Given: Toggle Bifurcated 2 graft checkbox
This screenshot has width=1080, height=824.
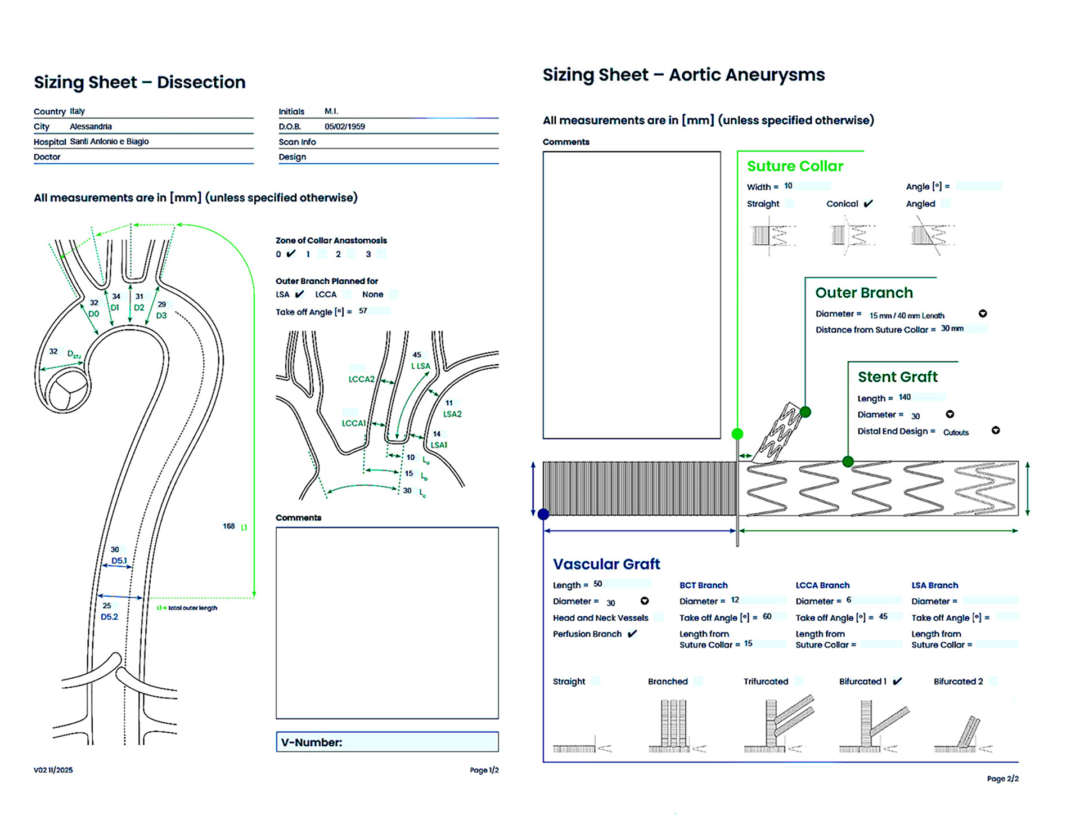Looking at the screenshot, I should (993, 681).
